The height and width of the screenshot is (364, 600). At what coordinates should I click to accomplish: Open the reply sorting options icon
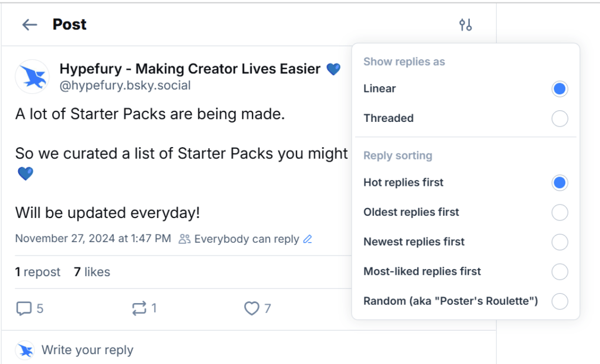[x=465, y=25]
